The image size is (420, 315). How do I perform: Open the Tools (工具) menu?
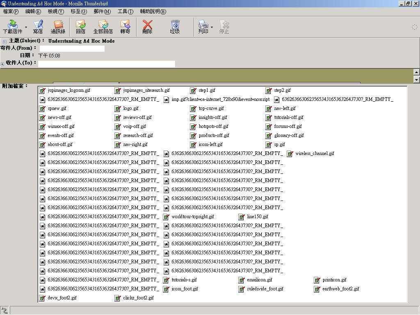[x=125, y=11]
